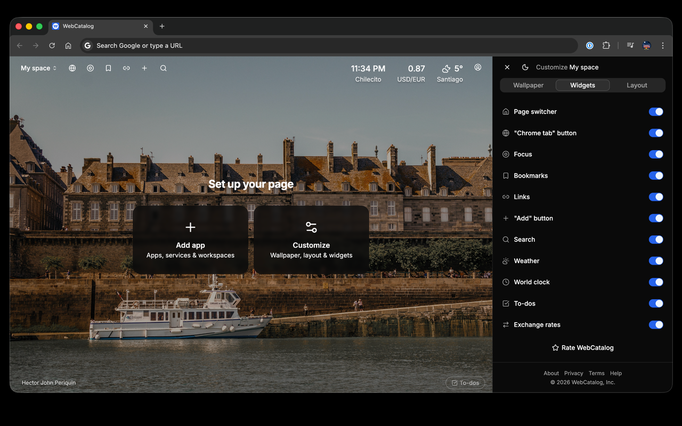Click the plus Add icon in page toolbar
682x426 pixels.
point(144,68)
